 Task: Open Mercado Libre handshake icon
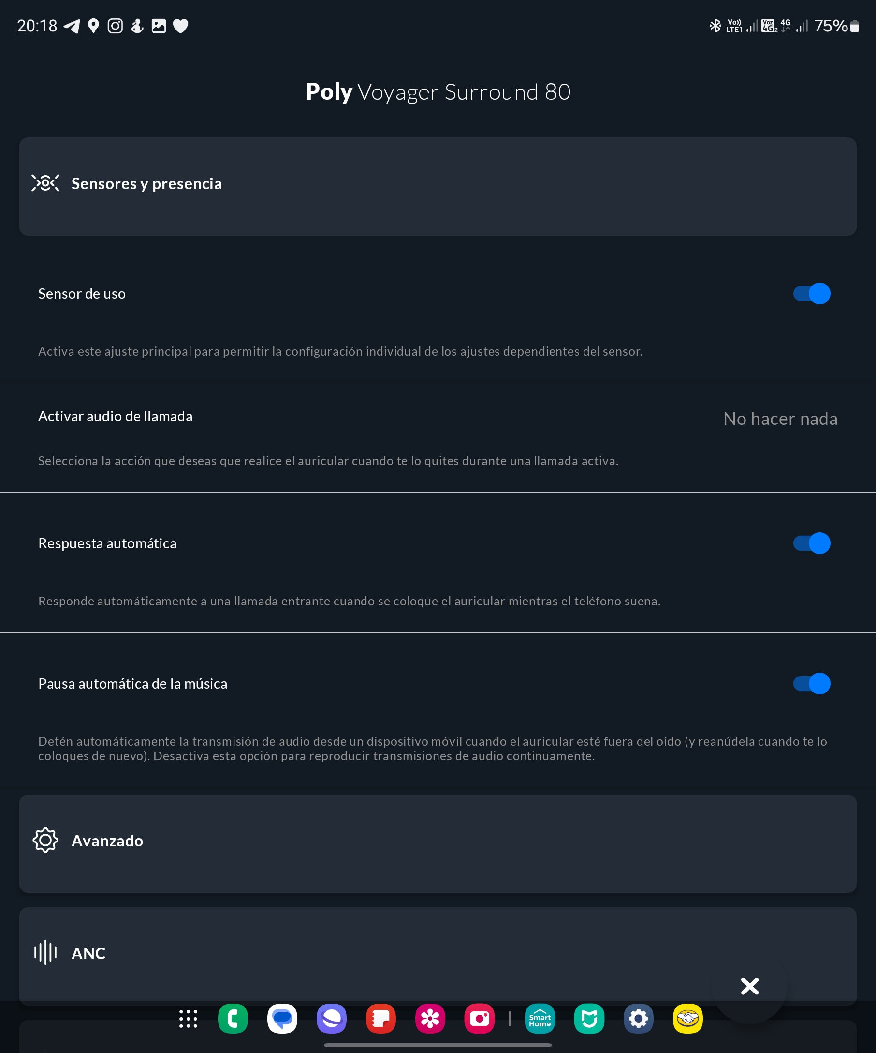pyautogui.click(x=687, y=1019)
